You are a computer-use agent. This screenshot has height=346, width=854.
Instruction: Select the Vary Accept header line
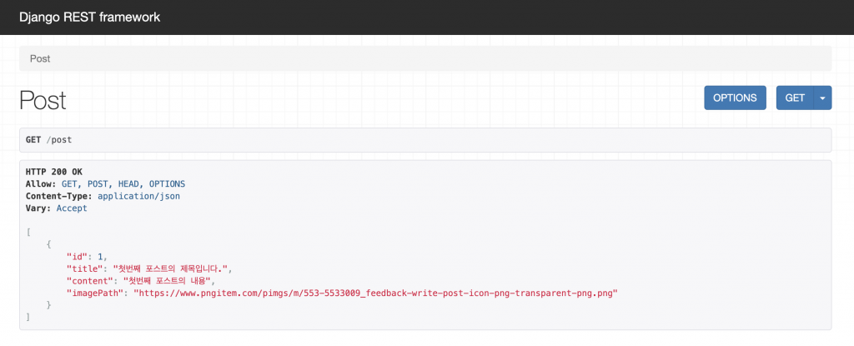[56, 208]
